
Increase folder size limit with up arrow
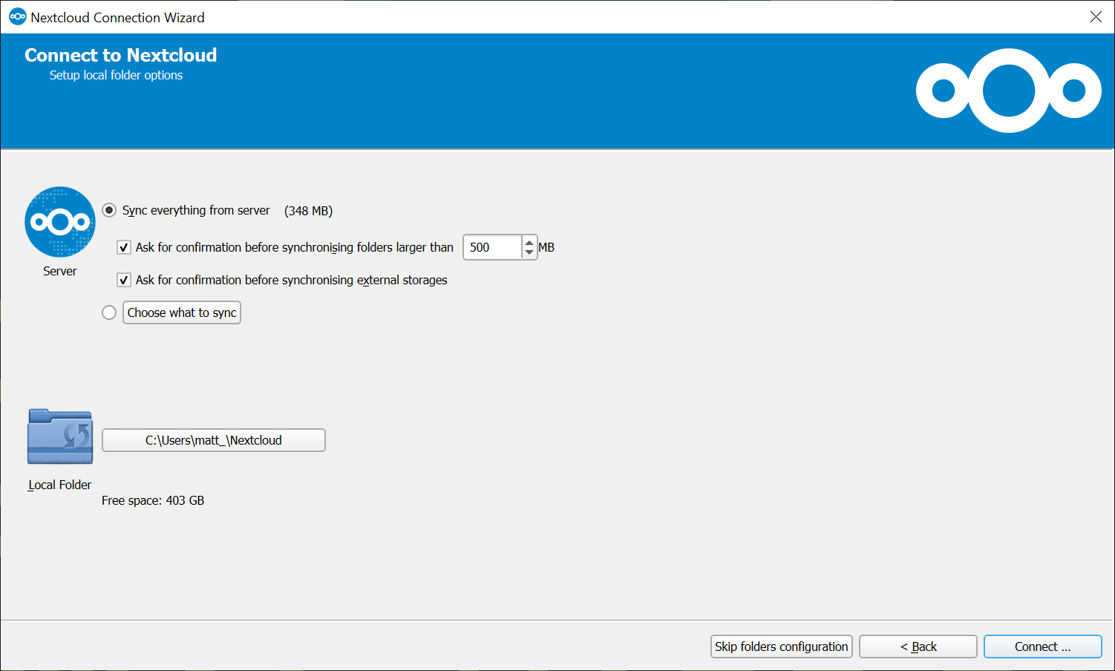point(529,242)
